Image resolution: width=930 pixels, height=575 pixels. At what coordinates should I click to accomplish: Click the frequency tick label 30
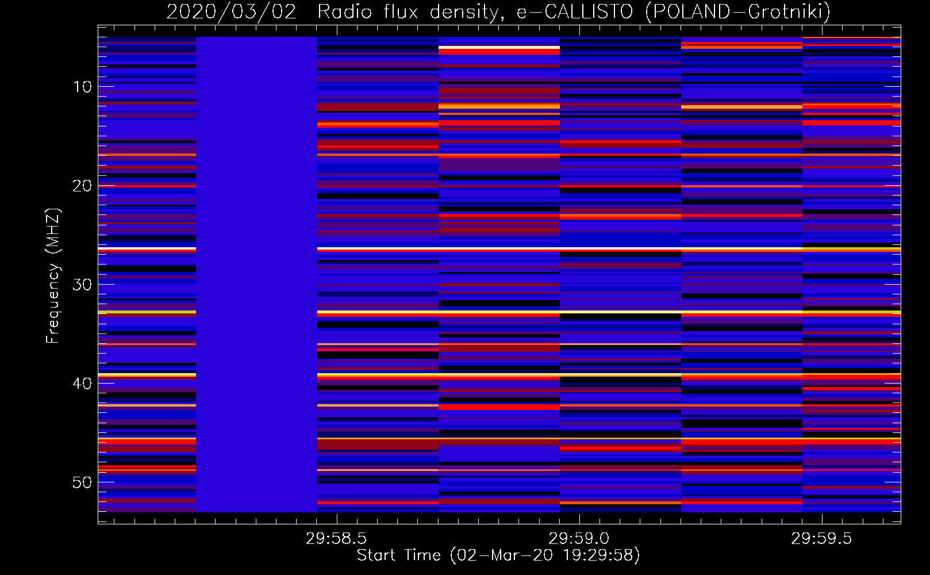(x=82, y=285)
